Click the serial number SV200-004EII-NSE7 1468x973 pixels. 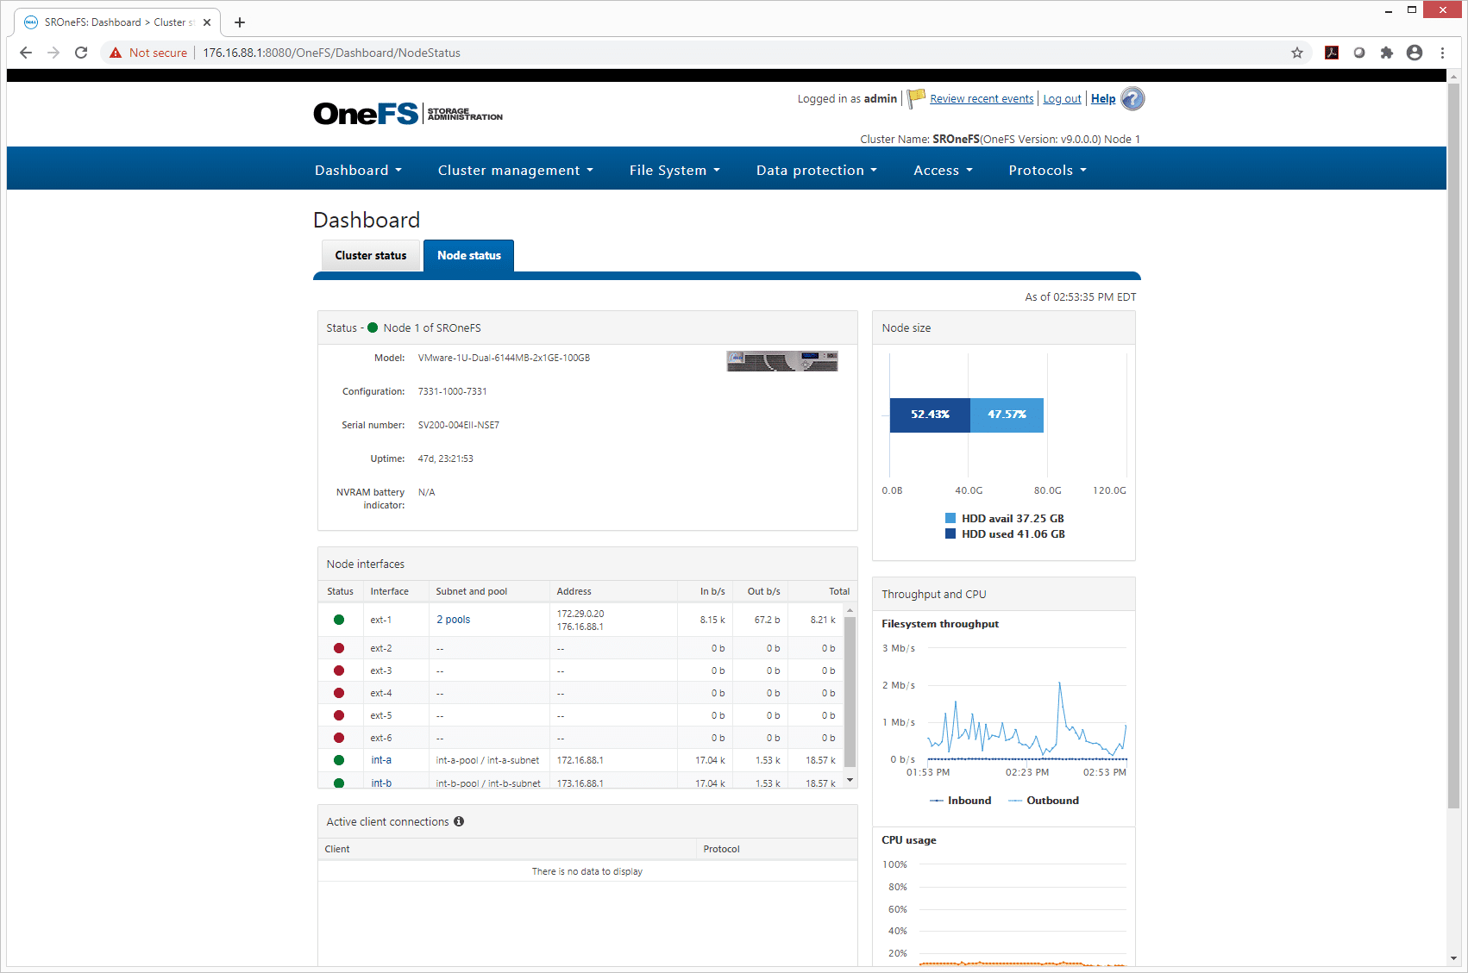point(458,425)
